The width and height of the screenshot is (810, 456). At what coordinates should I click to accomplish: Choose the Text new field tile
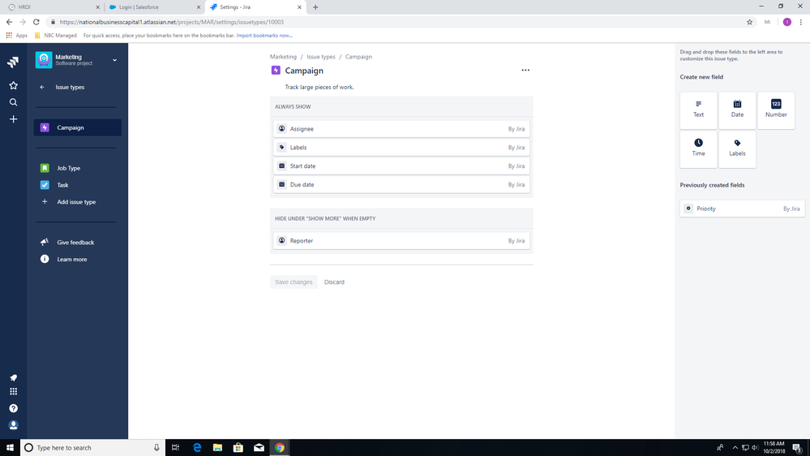point(698,110)
